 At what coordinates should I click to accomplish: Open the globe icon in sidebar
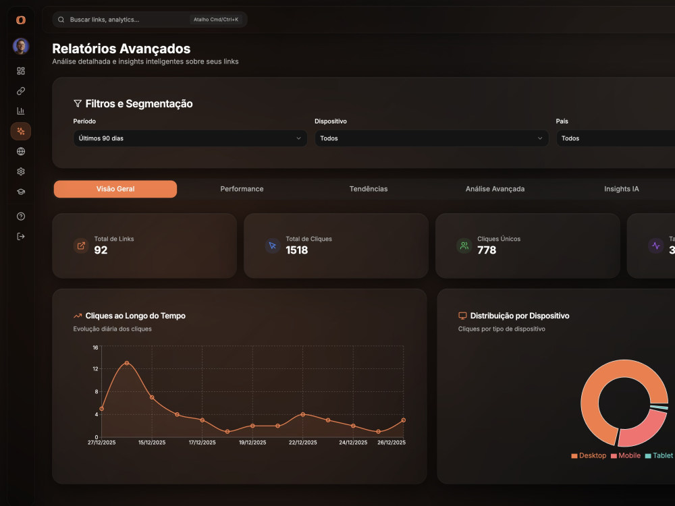coord(21,151)
